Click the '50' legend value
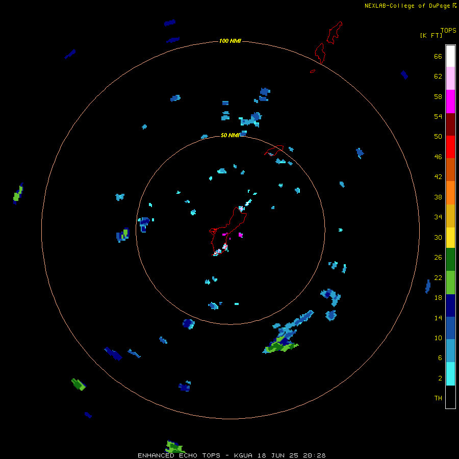Screen dimensions: 459x459 point(438,136)
